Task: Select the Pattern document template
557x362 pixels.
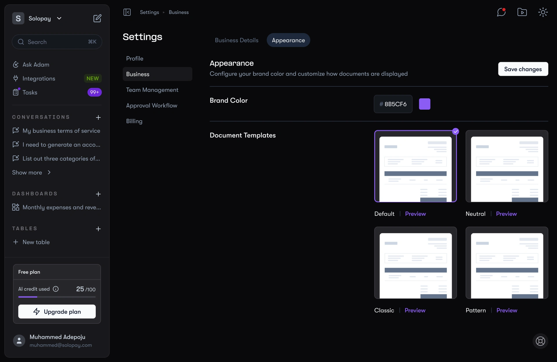Action: [x=507, y=263]
